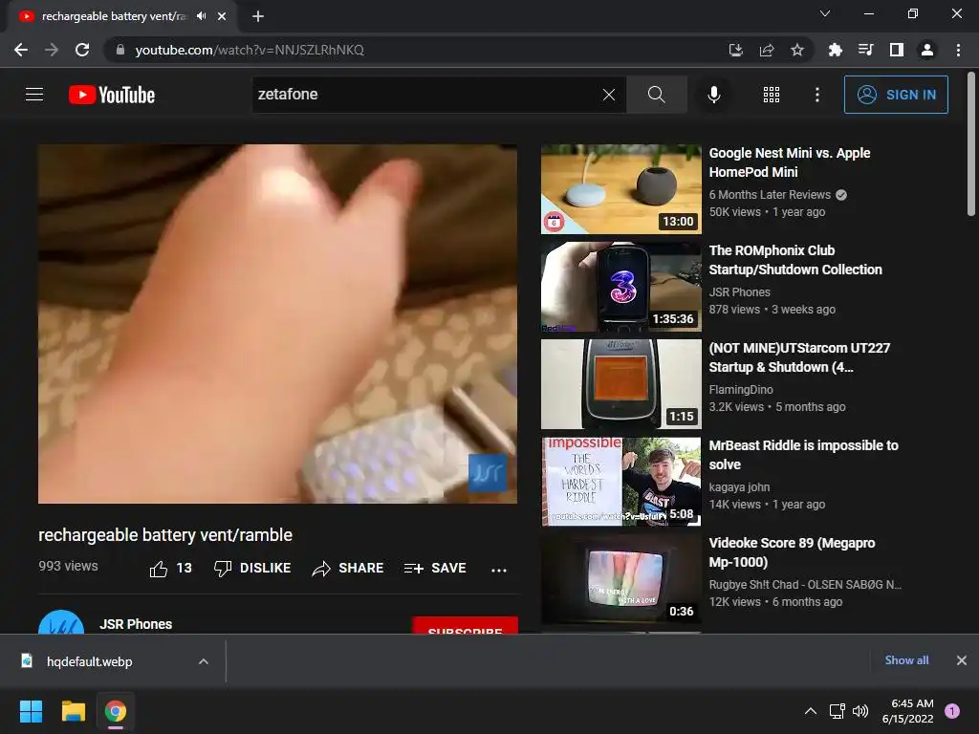Viewport: 979px width, 734px height.
Task: Open hqdefault.webp downloaded file
Action: click(89, 661)
